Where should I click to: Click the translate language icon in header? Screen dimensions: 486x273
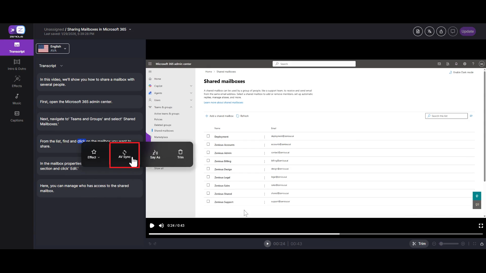pyautogui.click(x=429, y=31)
